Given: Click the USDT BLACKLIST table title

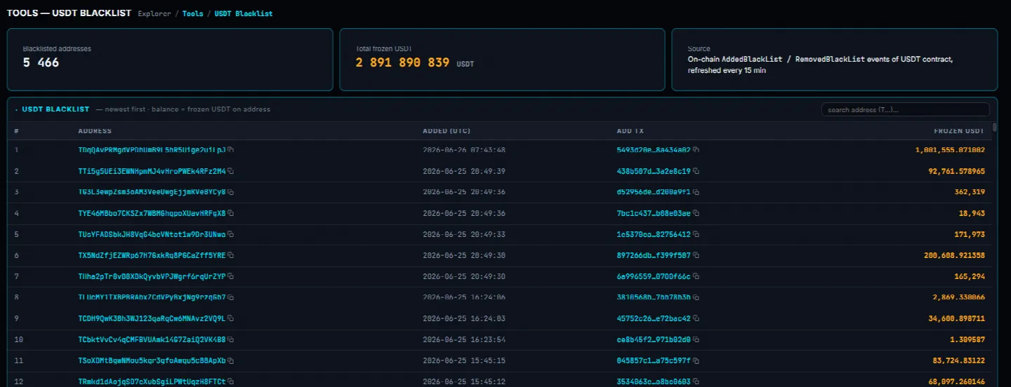Looking at the screenshot, I should pos(55,109).
